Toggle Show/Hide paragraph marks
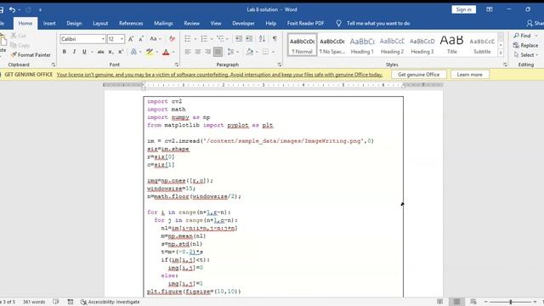The height and width of the screenshot is (306, 544). [275, 39]
